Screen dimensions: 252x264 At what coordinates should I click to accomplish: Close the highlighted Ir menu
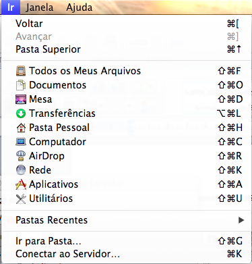tap(11, 7)
